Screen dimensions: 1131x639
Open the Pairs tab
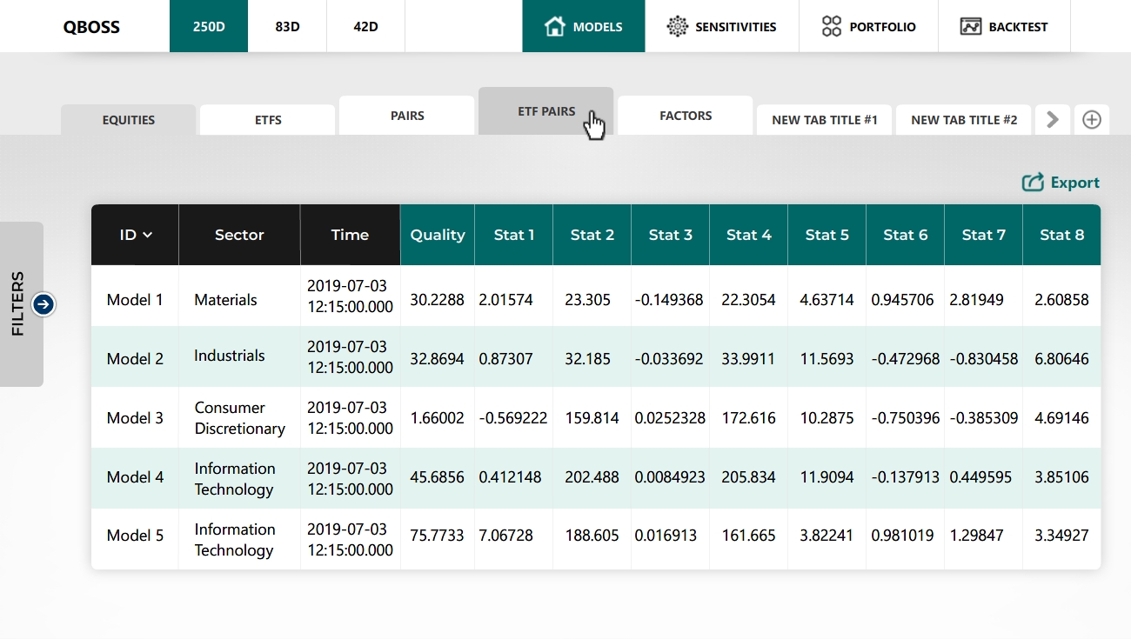(x=407, y=116)
